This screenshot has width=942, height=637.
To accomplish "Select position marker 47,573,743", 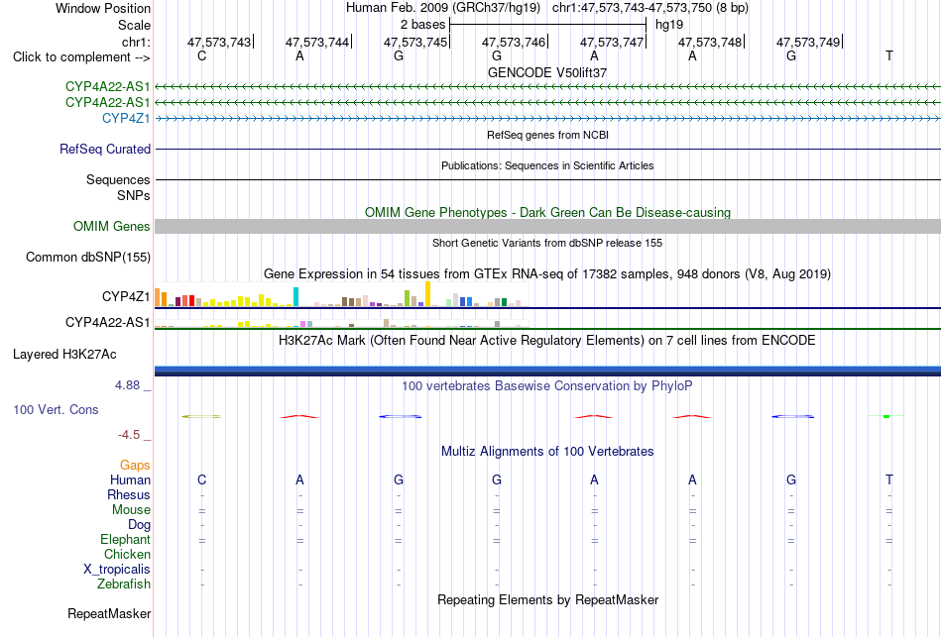I will click(219, 42).
